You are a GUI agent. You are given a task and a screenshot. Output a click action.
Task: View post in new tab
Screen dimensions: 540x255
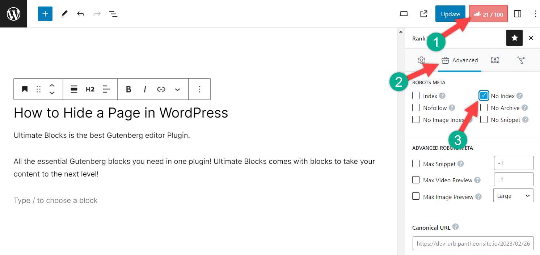tap(423, 14)
